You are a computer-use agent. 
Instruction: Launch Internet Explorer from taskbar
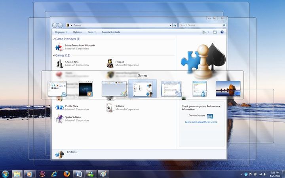click(54, 174)
